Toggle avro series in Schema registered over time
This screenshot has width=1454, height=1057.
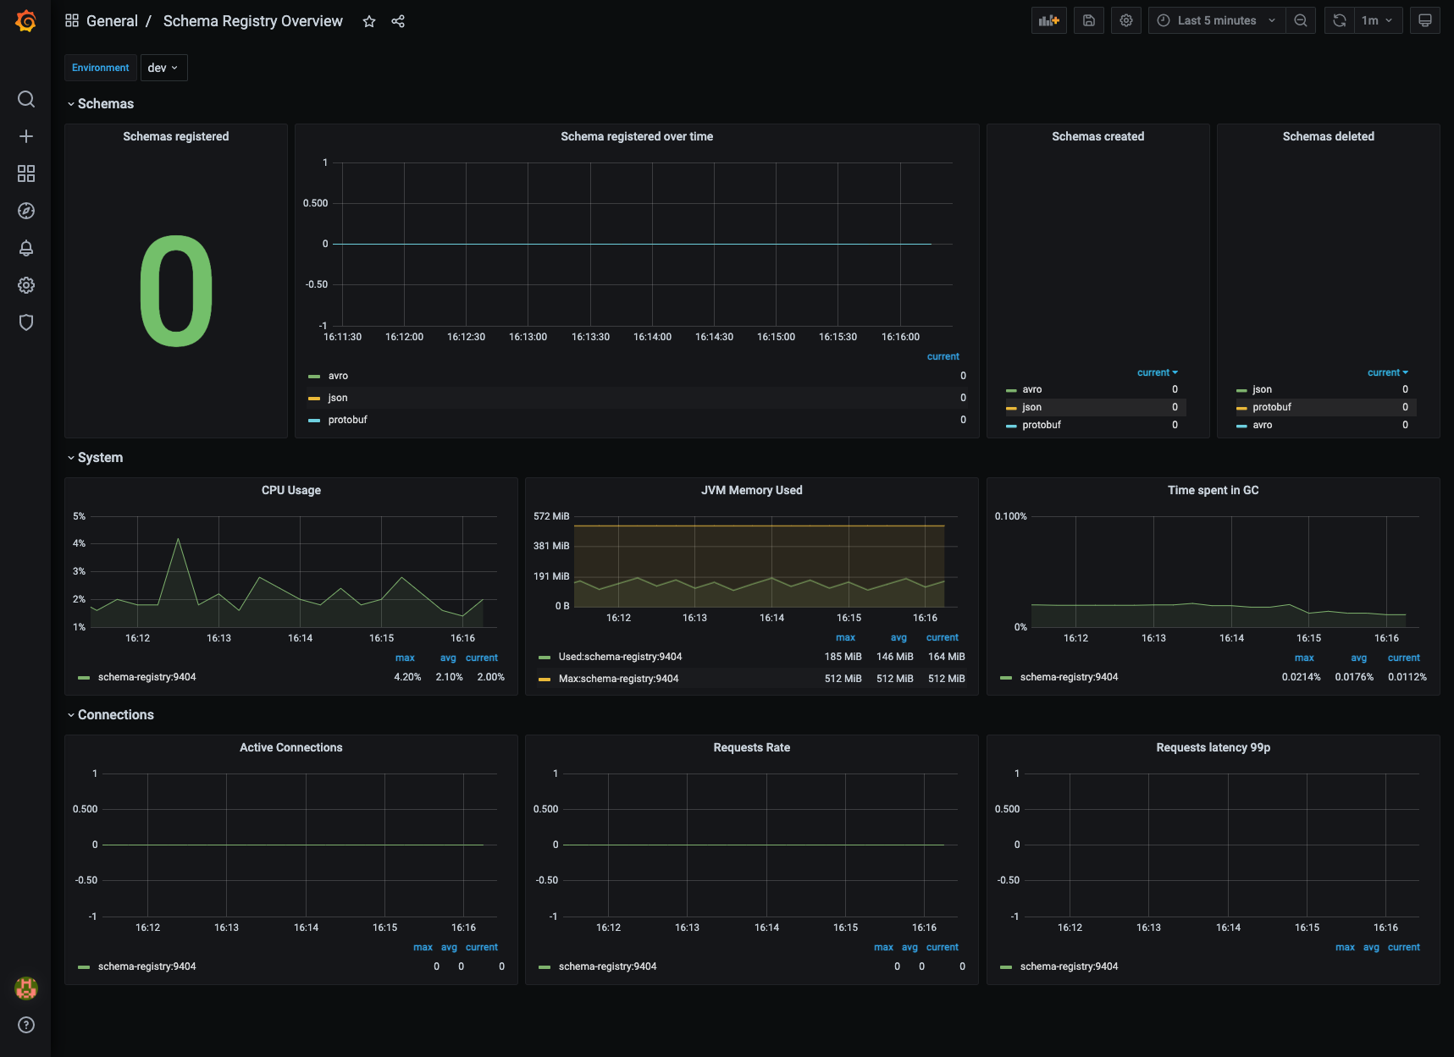coord(338,376)
